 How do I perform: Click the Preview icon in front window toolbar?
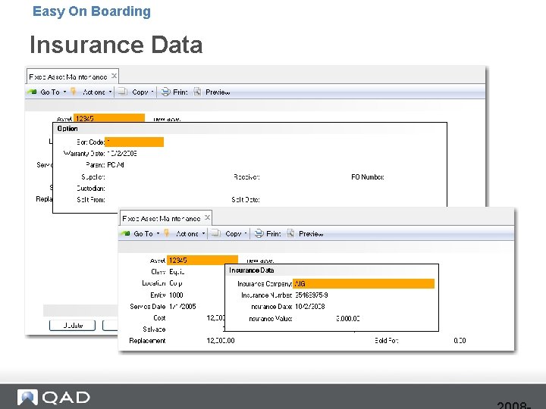point(290,233)
